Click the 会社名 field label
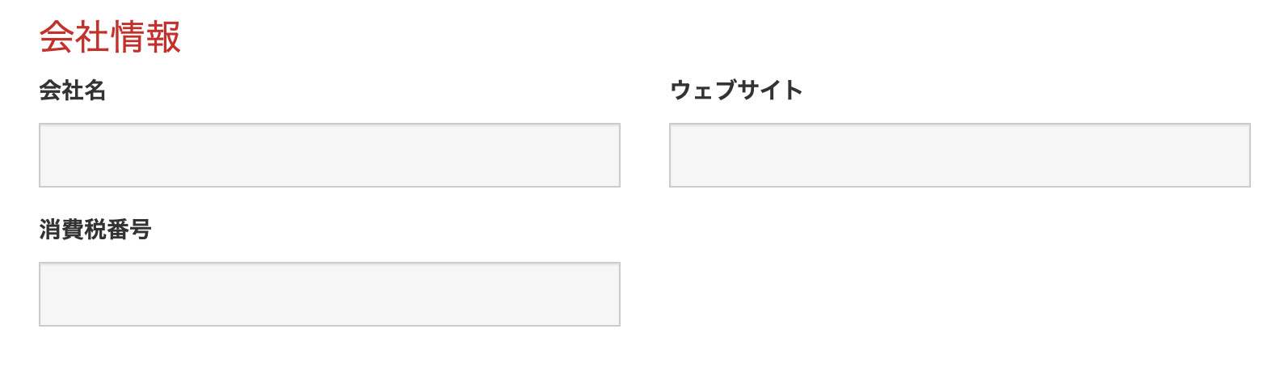1280x367 pixels. pos(73,91)
